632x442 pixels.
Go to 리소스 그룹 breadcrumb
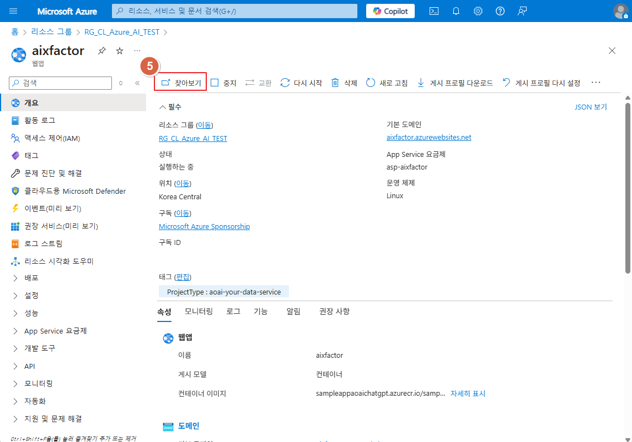click(51, 32)
